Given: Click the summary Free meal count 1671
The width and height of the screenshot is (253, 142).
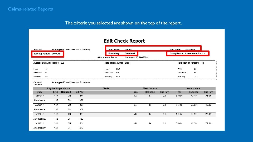Looking at the screenshot, I should pos(118,69).
